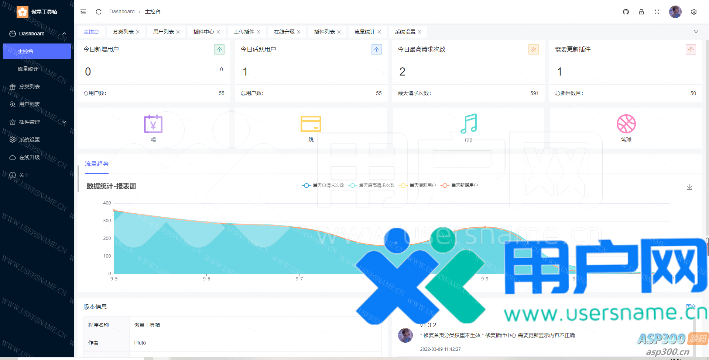709x360 pixels.
Task: Open 流量统计 in the sidebar
Action: [37, 69]
